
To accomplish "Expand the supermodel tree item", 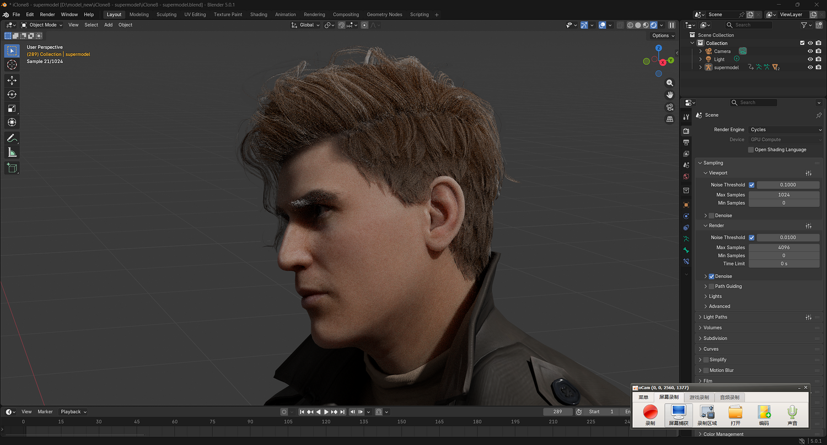I will coord(701,67).
